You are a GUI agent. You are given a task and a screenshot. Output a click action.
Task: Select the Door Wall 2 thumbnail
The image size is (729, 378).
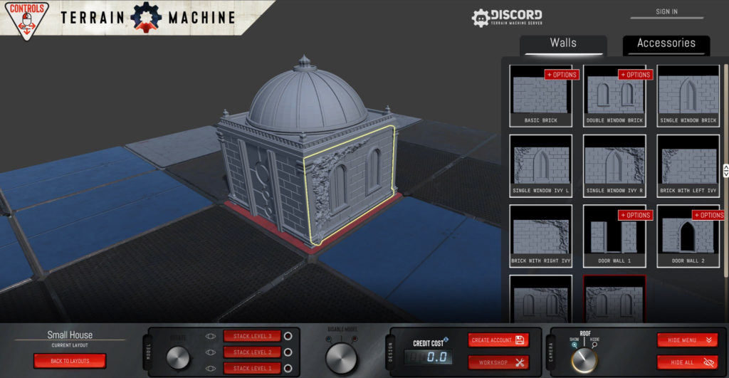click(x=688, y=236)
